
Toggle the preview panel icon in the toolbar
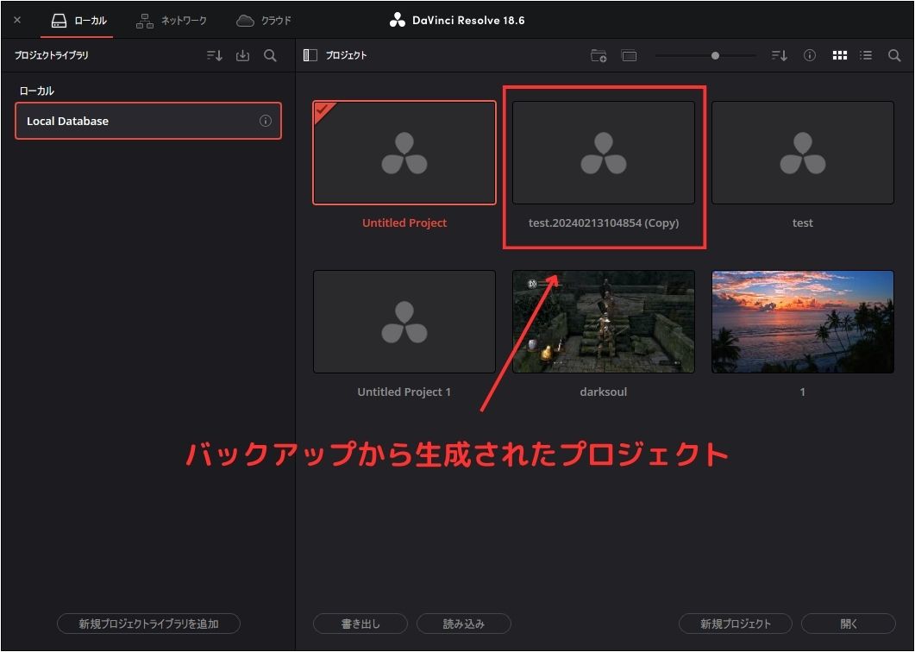629,55
